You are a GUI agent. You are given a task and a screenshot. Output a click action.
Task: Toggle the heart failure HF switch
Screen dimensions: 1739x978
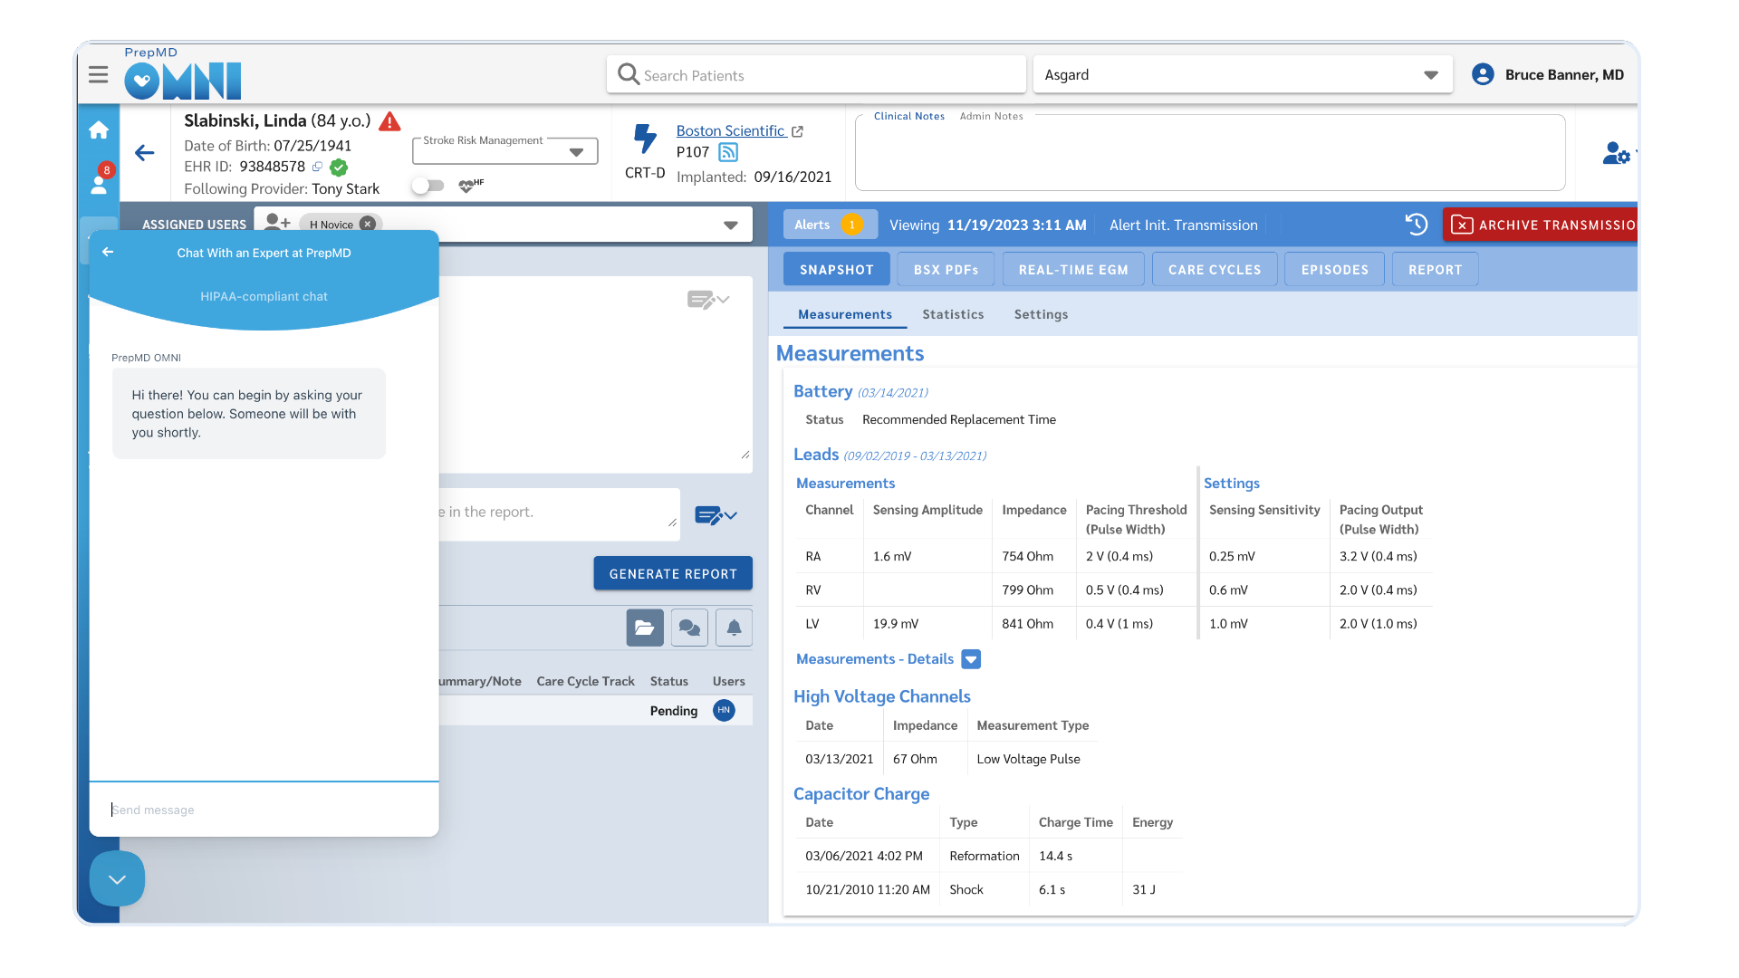pyautogui.click(x=428, y=186)
